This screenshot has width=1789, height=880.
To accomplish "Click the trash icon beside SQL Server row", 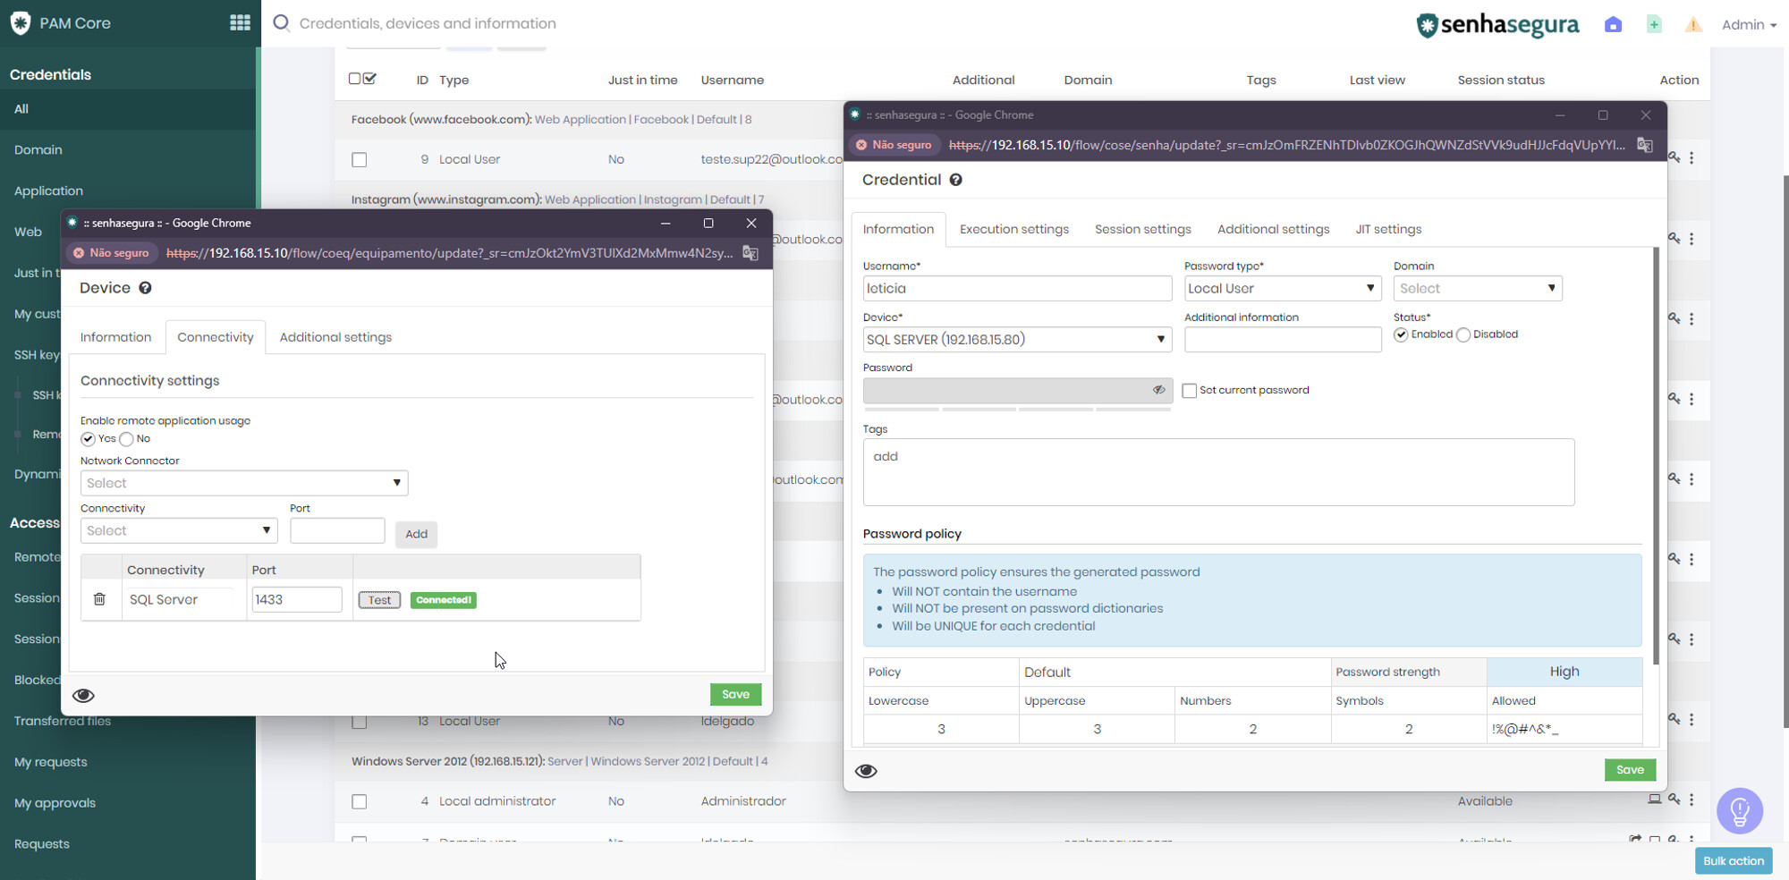I will click(x=99, y=599).
